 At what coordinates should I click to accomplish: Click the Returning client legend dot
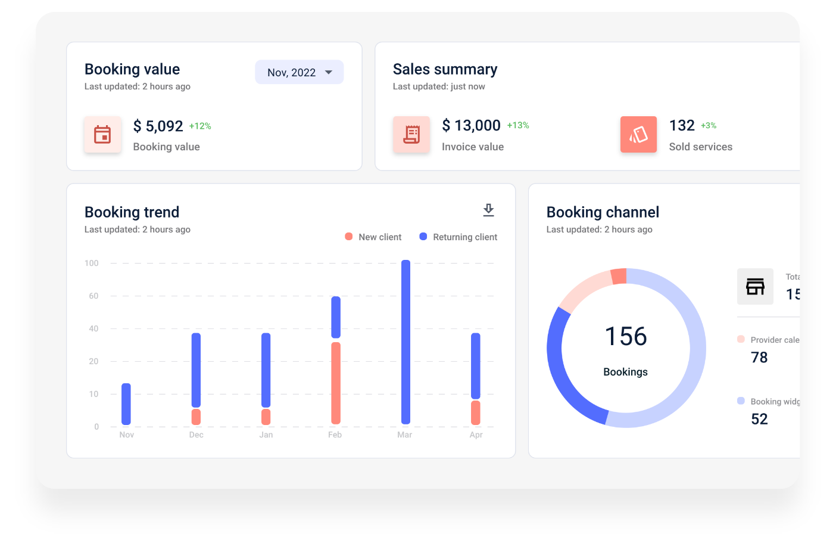pyautogui.click(x=423, y=237)
